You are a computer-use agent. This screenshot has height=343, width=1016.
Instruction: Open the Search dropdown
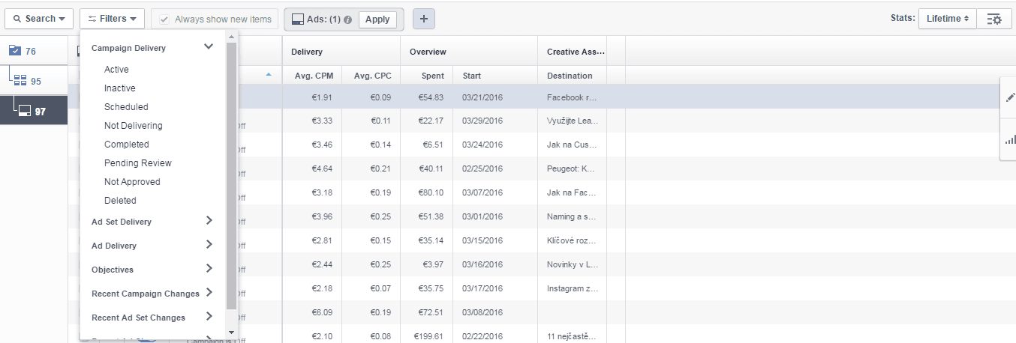coord(38,19)
